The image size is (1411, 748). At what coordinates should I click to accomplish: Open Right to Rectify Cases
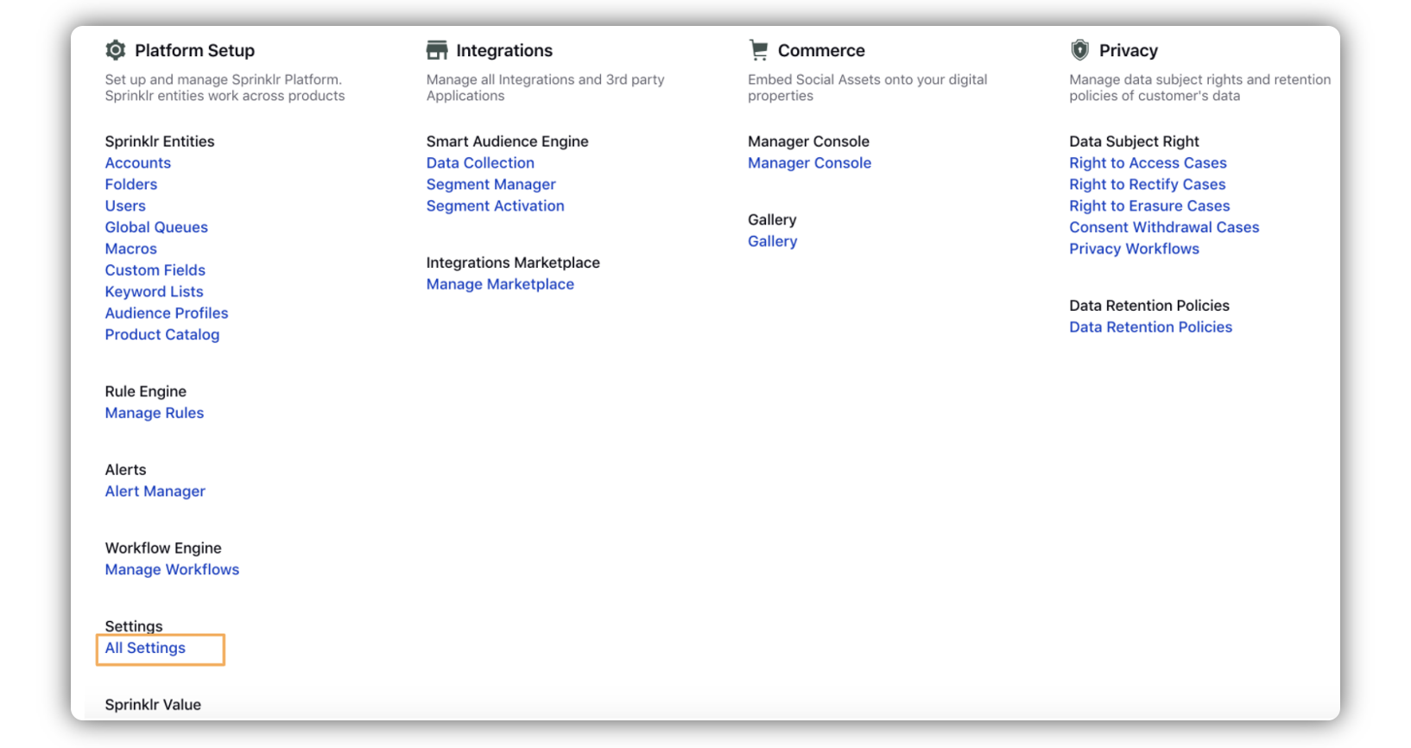[1148, 185]
